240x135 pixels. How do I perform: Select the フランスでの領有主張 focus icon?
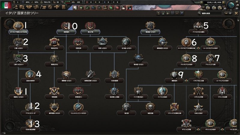coord(174,107)
